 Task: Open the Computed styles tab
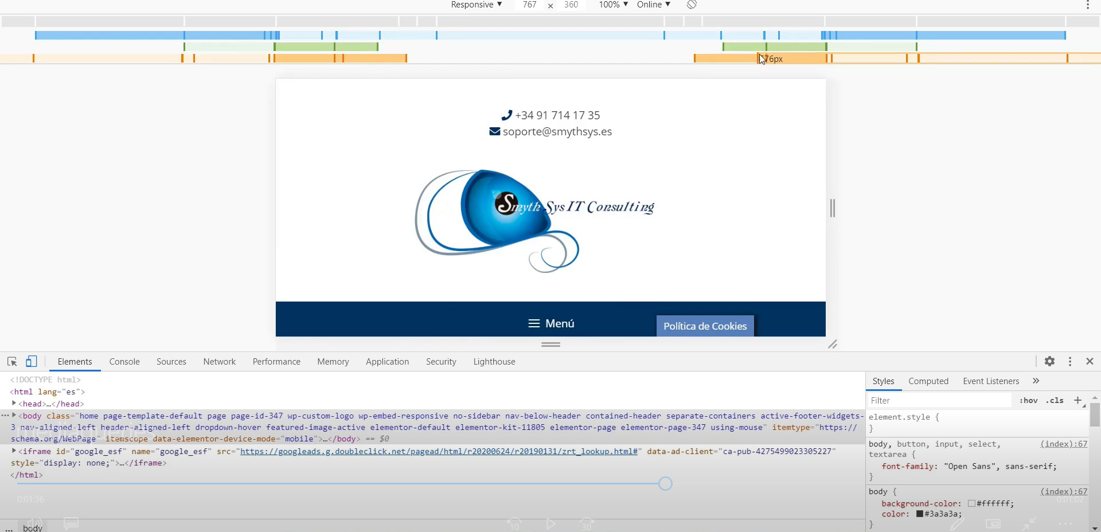(x=928, y=381)
